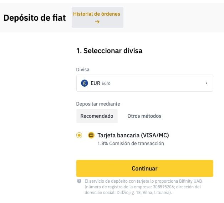The width and height of the screenshot is (224, 203).
Task: Select the Tarjeta bancaria radio button
Action: click(79, 135)
